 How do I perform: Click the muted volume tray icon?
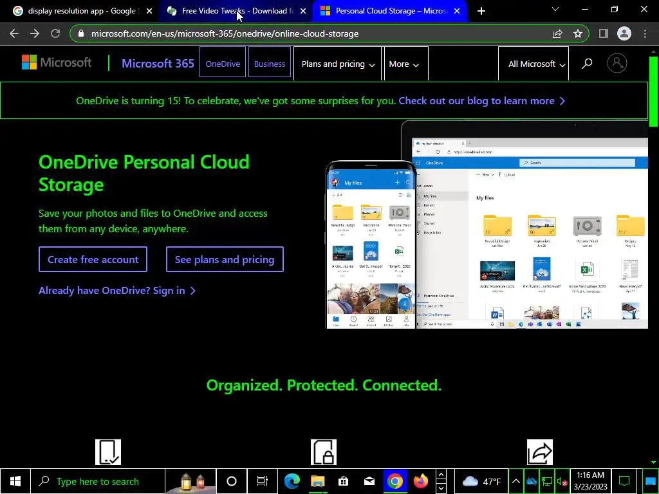[562, 481]
